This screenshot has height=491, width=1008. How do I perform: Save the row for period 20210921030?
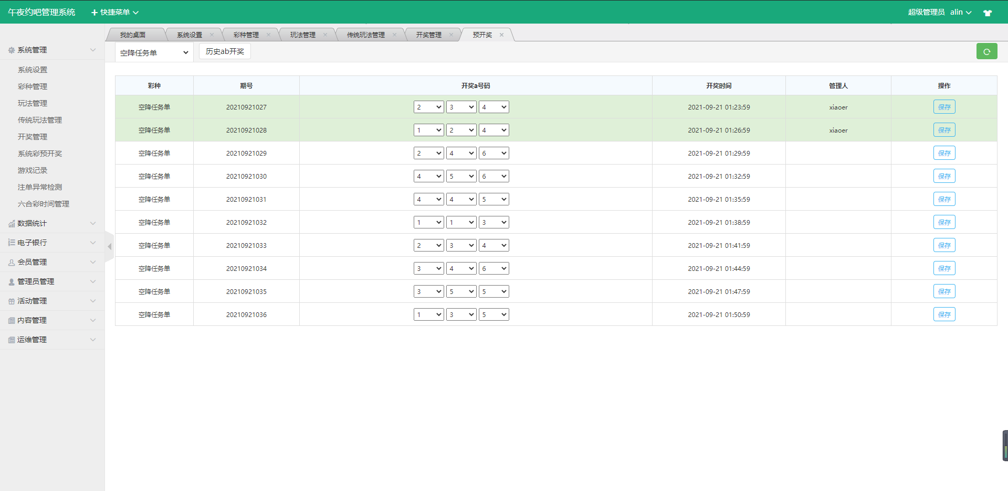pyautogui.click(x=944, y=176)
